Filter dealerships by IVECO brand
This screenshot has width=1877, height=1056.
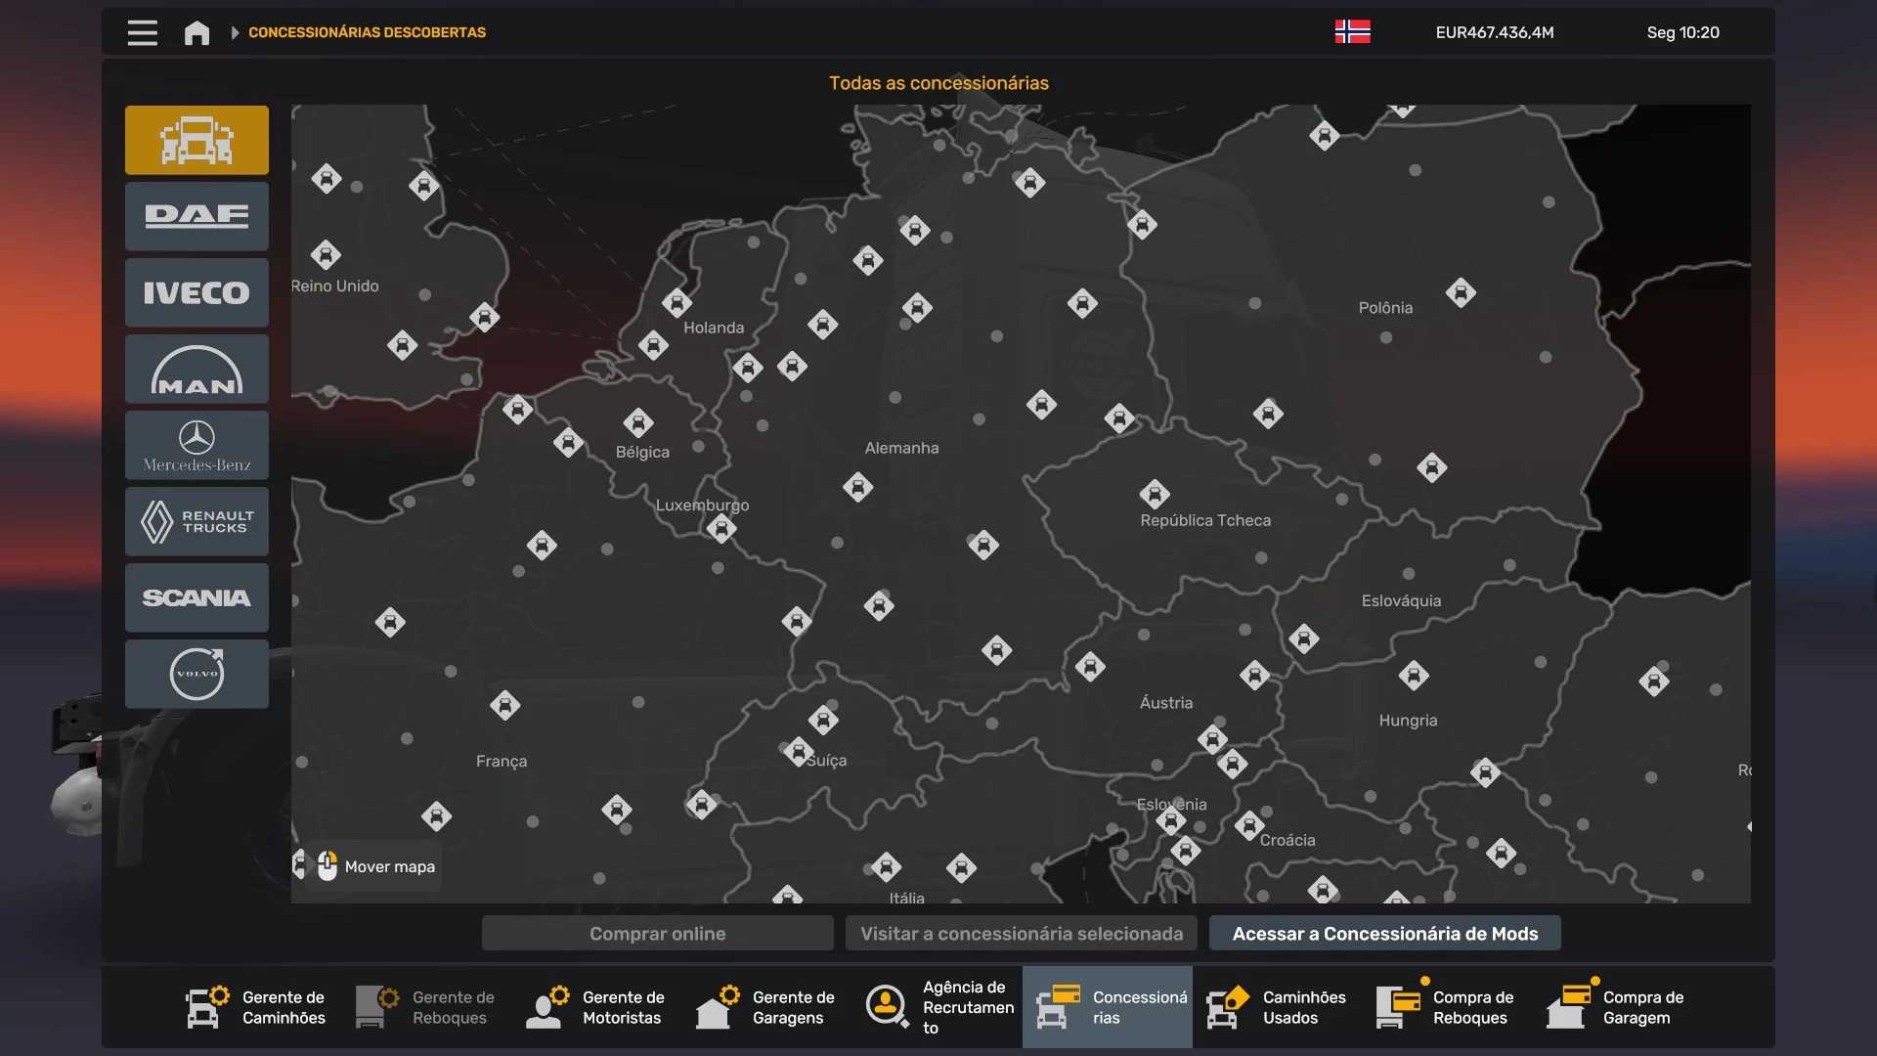point(196,292)
